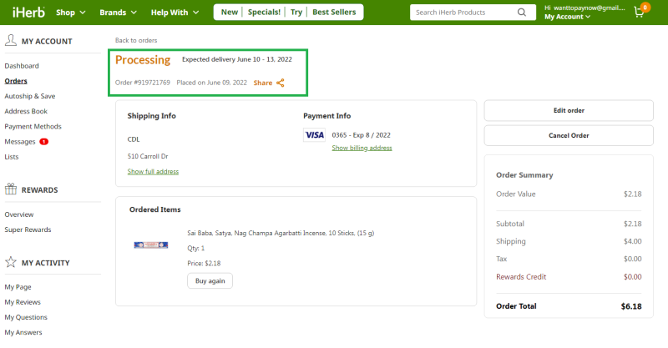
Task: Click the Placed on June 09, 2022 text
Action: (x=212, y=83)
